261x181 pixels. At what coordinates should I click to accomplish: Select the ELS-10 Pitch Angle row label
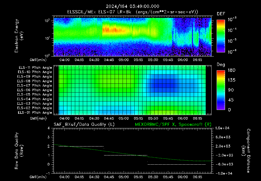coord(35,72)
